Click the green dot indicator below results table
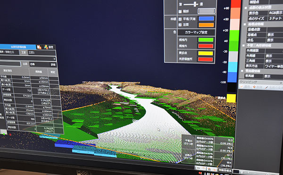Viewport: 283px width, 175px height. 4,134
